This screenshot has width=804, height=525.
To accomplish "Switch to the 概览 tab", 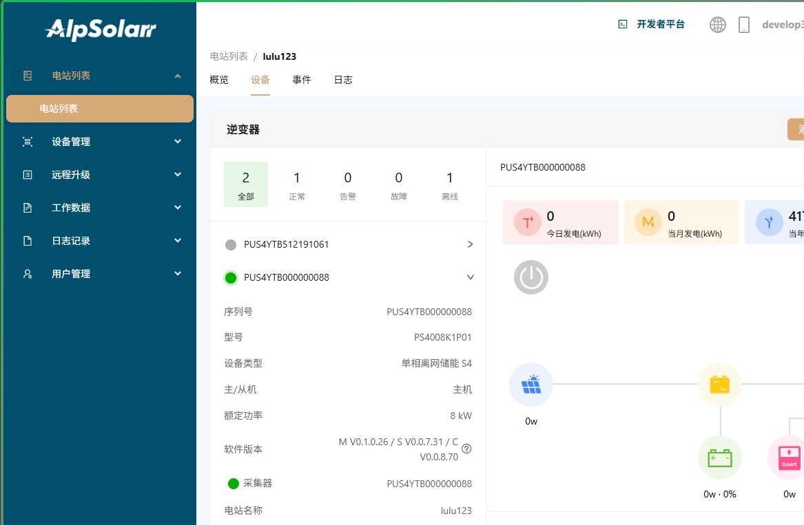I will tap(219, 80).
